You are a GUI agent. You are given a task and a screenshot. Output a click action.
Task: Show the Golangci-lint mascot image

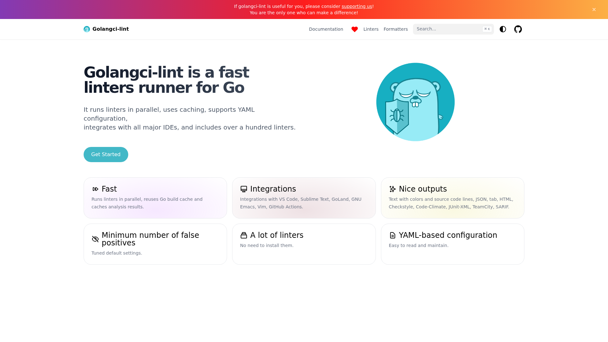[415, 102]
